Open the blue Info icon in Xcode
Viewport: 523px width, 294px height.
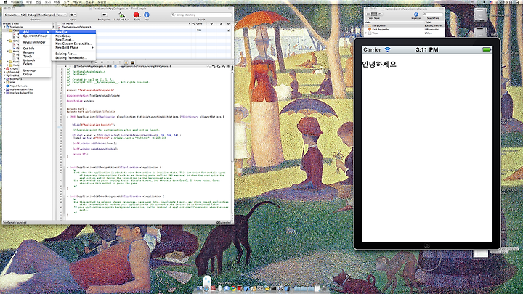click(x=147, y=15)
